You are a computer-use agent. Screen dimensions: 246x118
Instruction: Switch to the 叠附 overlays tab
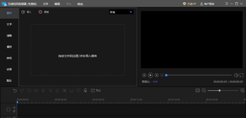[x=9, y=47]
